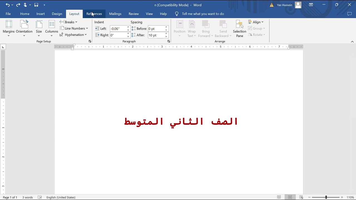Open Ribbon Display Options
This screenshot has width=356, height=200.
point(311,5)
